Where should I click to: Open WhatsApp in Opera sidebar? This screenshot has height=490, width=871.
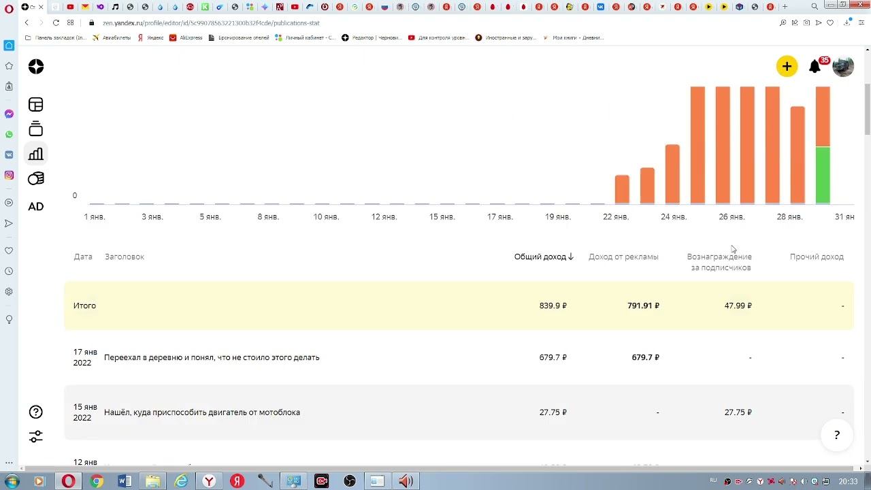(x=9, y=134)
